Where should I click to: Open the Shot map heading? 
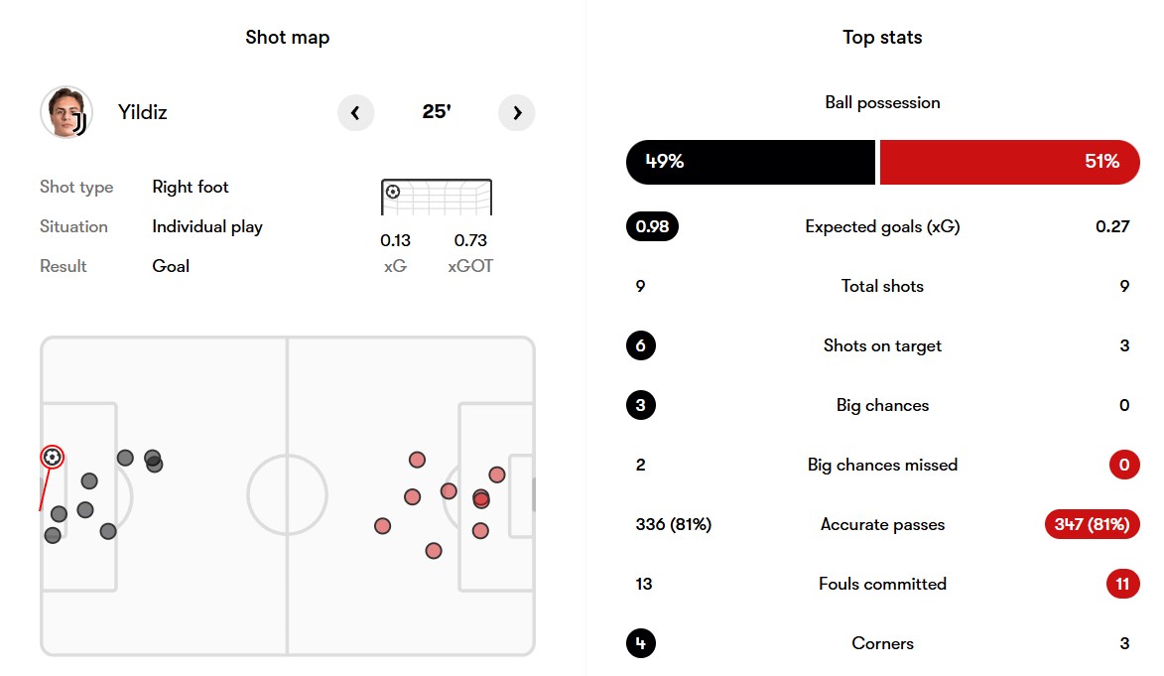pos(288,37)
